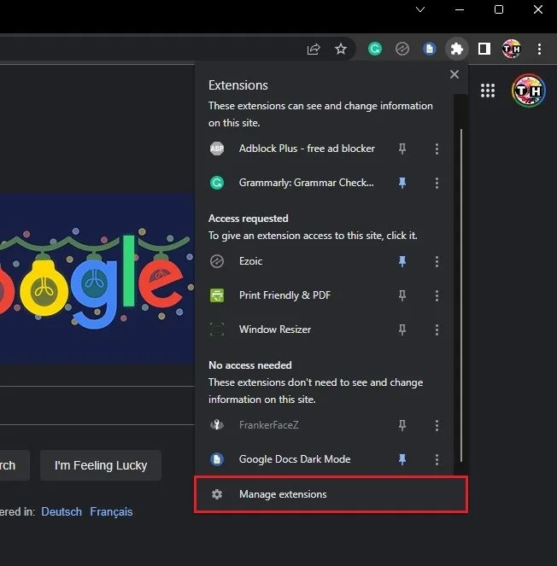Pin FrankerFaceZ to the toolbar
557x566 pixels.
click(x=402, y=425)
